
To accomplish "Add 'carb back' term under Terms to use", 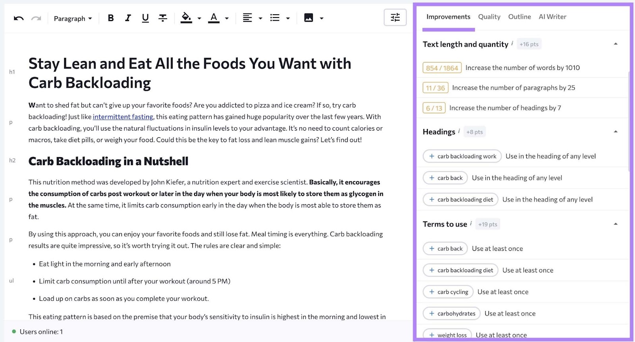I will (x=445, y=249).
